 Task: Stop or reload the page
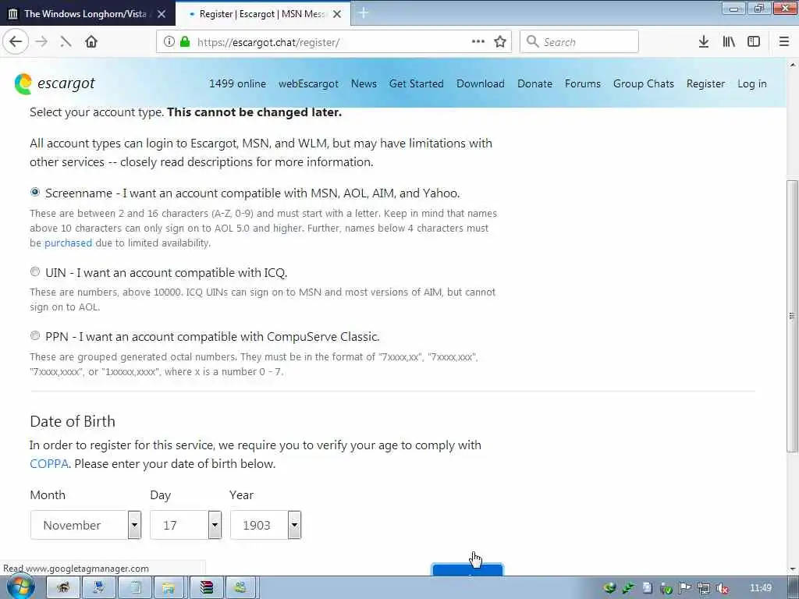coord(66,42)
